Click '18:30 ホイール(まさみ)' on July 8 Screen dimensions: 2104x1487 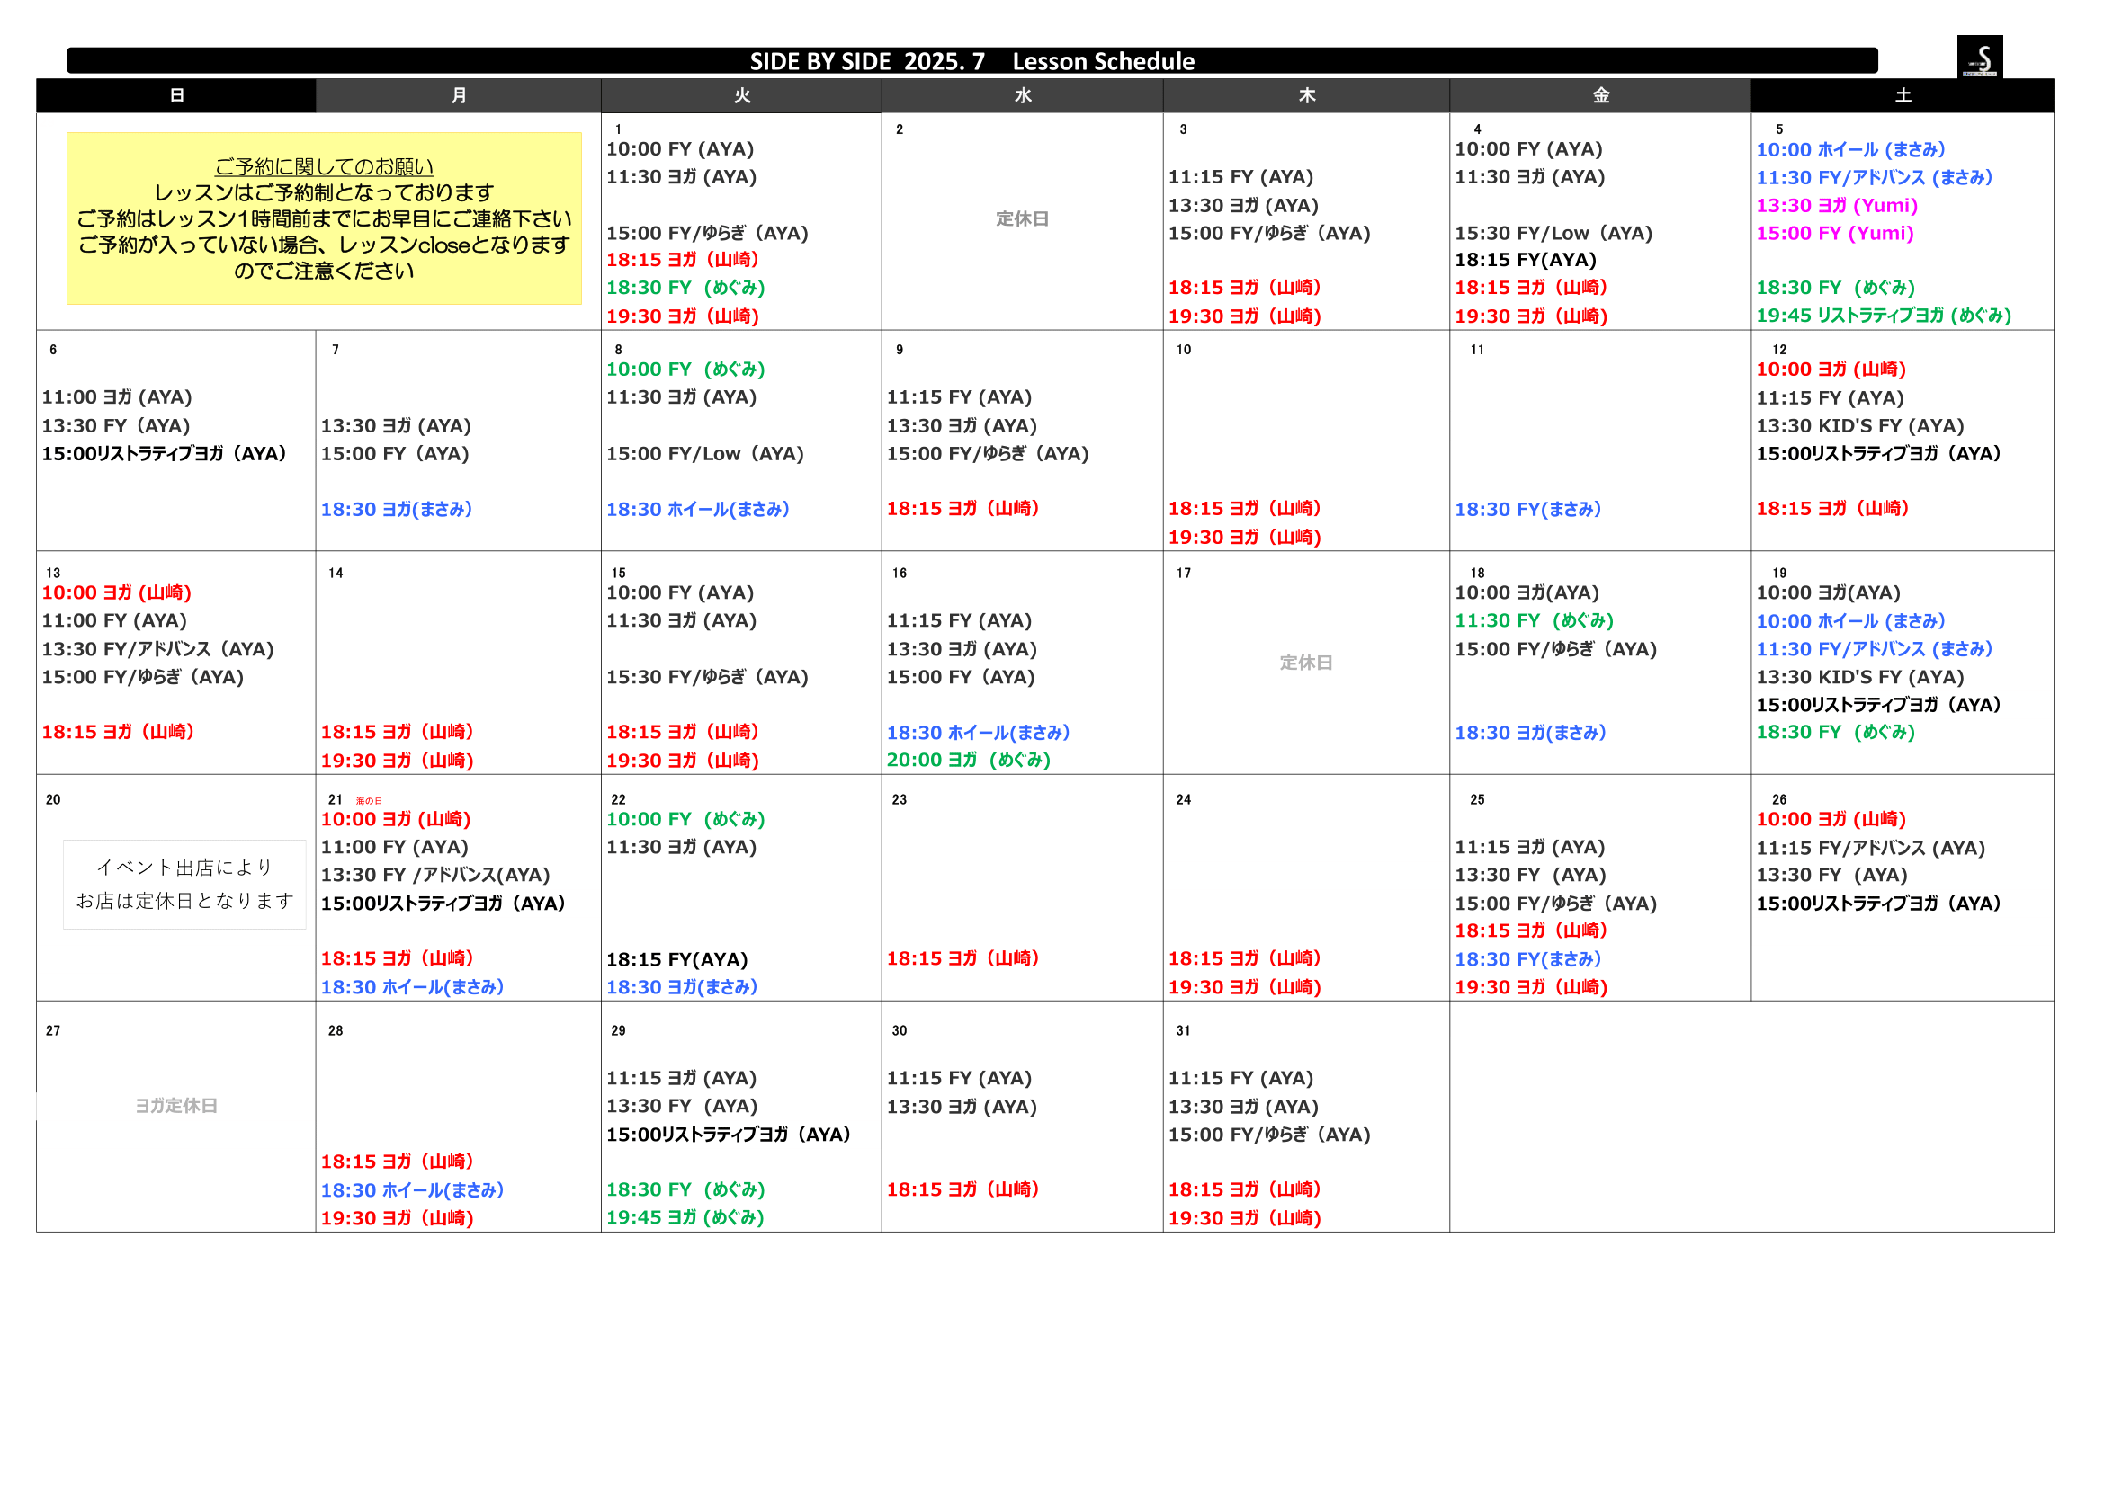[697, 509]
